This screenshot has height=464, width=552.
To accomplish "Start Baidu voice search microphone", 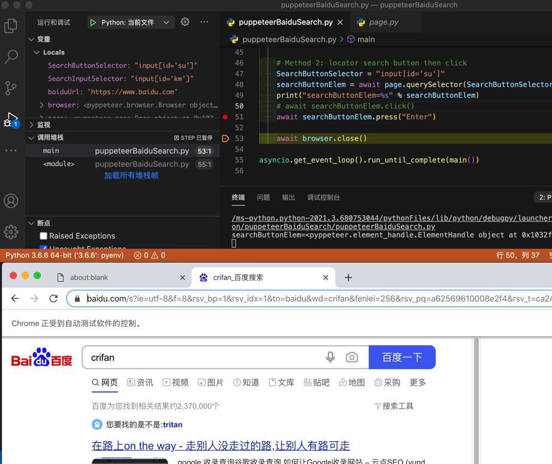I will [330, 357].
